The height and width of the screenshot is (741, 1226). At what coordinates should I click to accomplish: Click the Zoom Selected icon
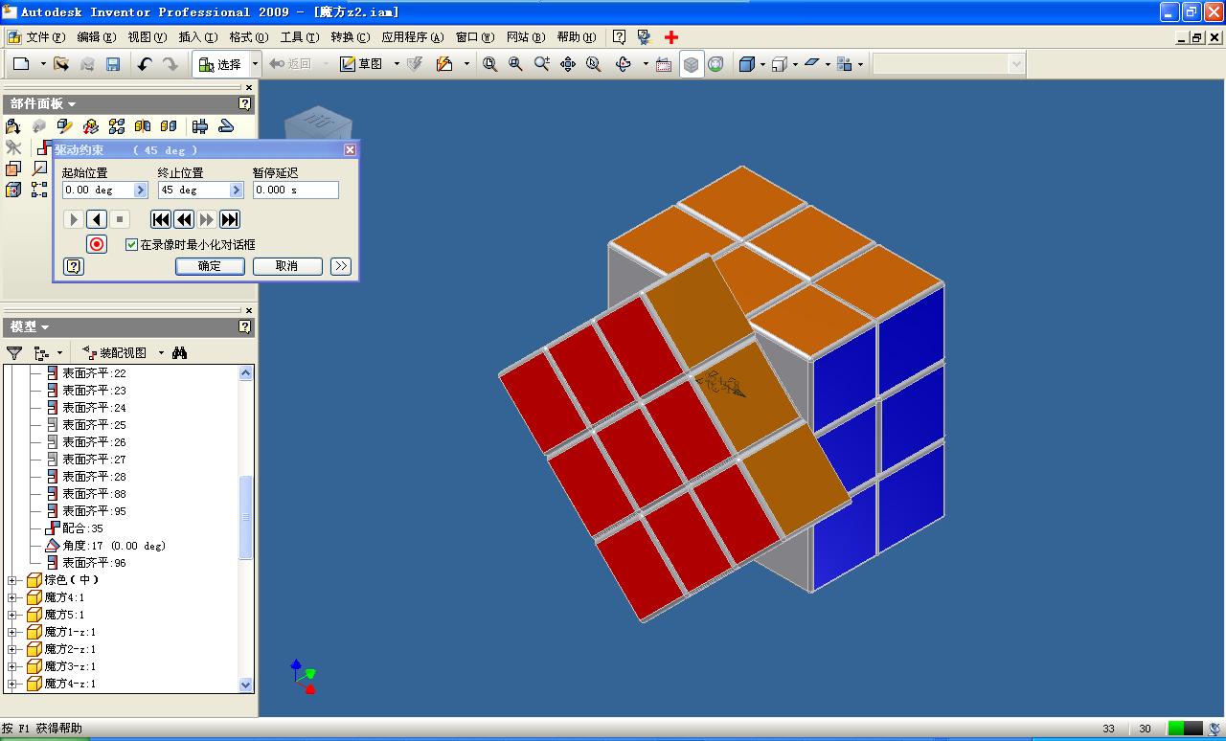pos(593,64)
